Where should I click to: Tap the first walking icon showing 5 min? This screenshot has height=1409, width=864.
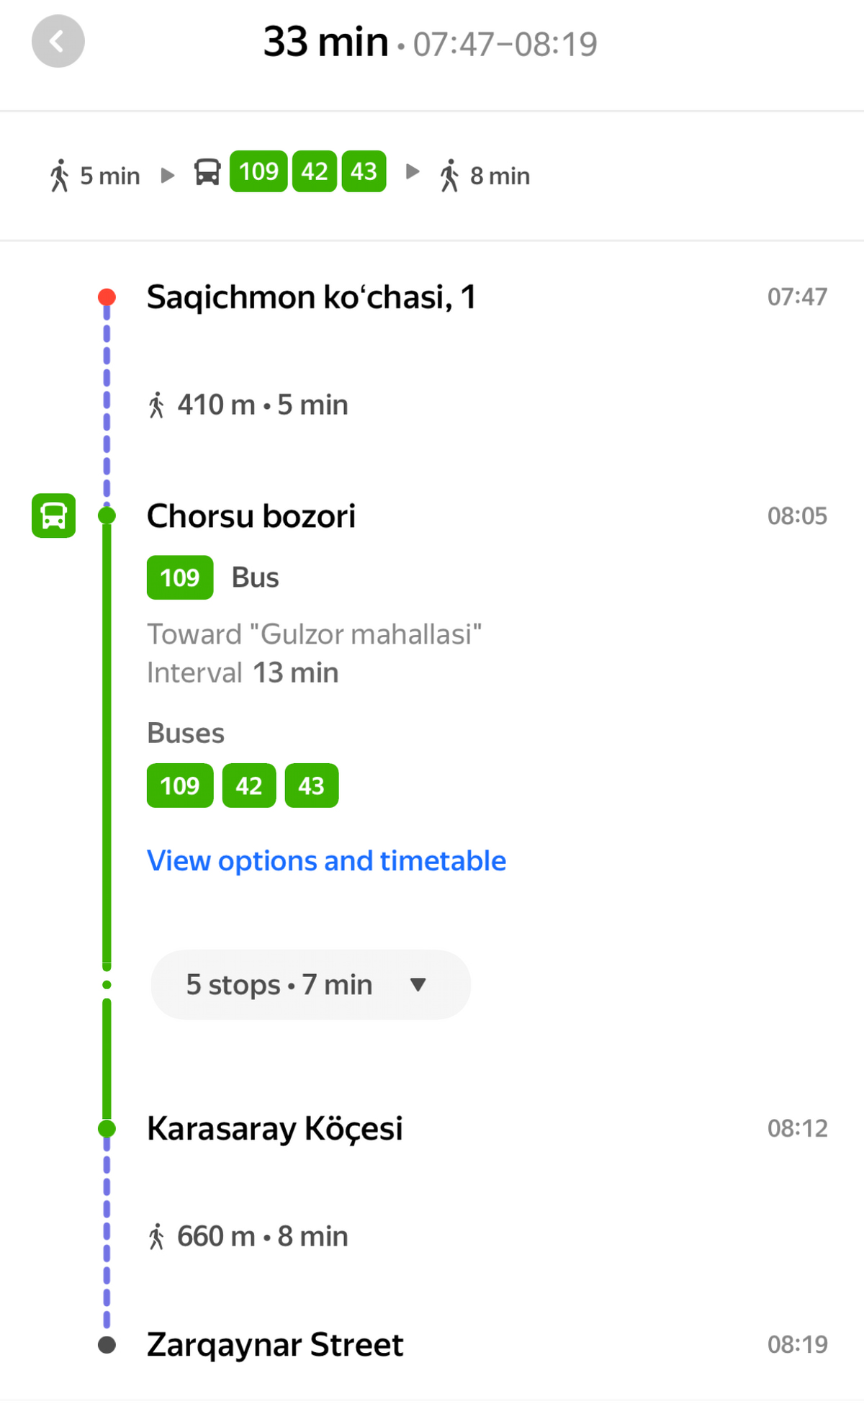(60, 176)
